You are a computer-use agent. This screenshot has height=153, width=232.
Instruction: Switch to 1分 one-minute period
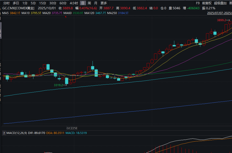pos(25,3)
